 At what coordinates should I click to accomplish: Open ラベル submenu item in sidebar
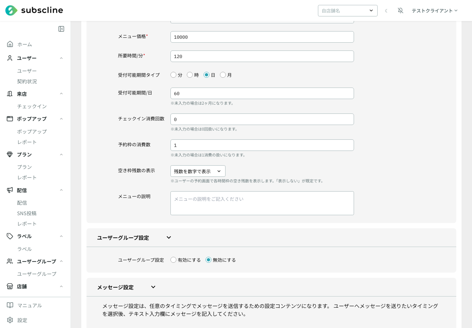[x=25, y=249]
